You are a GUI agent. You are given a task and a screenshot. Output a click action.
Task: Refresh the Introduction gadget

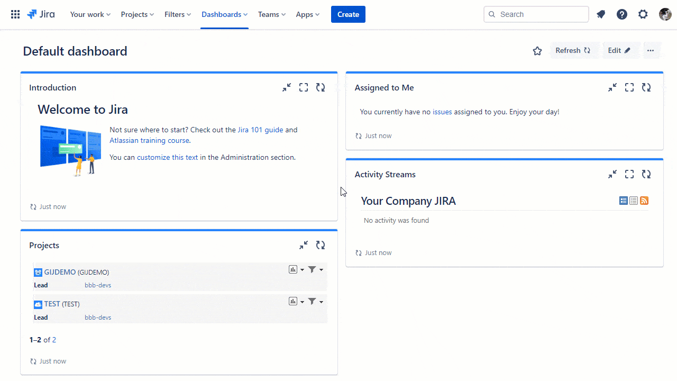[x=321, y=87]
